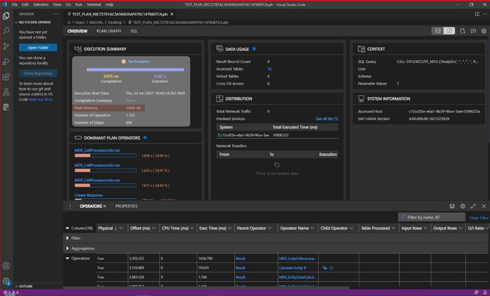This screenshot has height=296, width=490.
Task: Open the Explorer view in activity bar
Action: click(6, 16)
